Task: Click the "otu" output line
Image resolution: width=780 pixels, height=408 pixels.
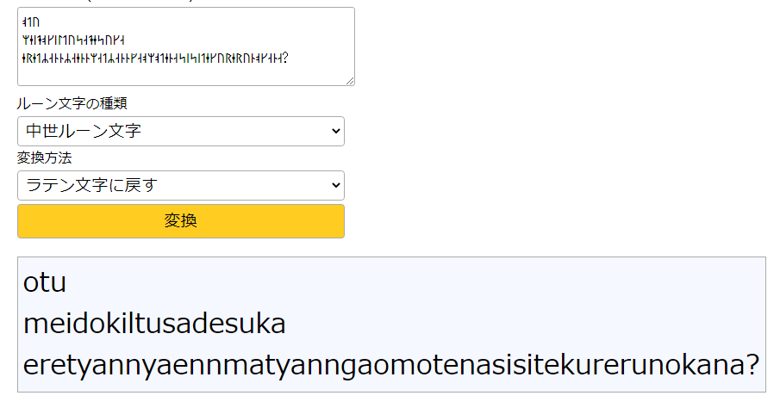Action: coord(45,283)
